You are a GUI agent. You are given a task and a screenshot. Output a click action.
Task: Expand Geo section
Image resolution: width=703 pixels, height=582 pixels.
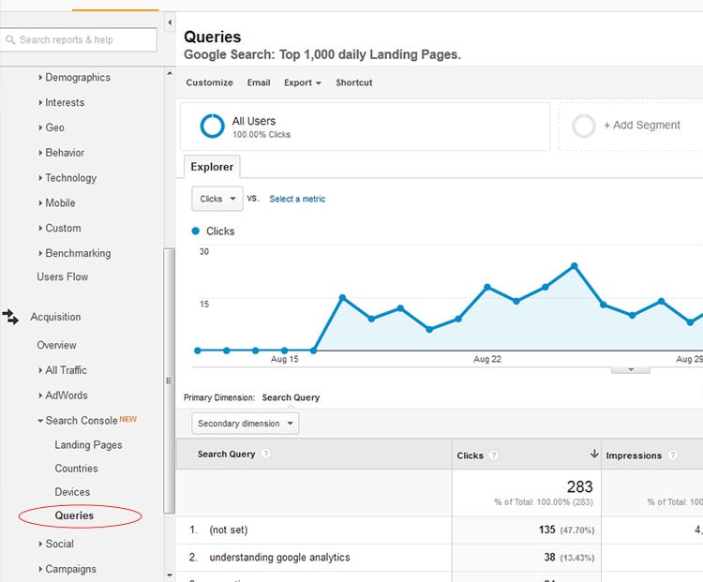coord(52,127)
